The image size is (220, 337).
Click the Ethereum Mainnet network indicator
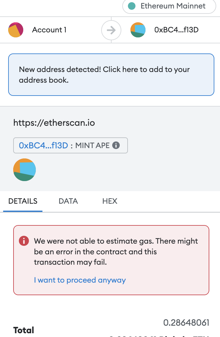click(x=173, y=6)
